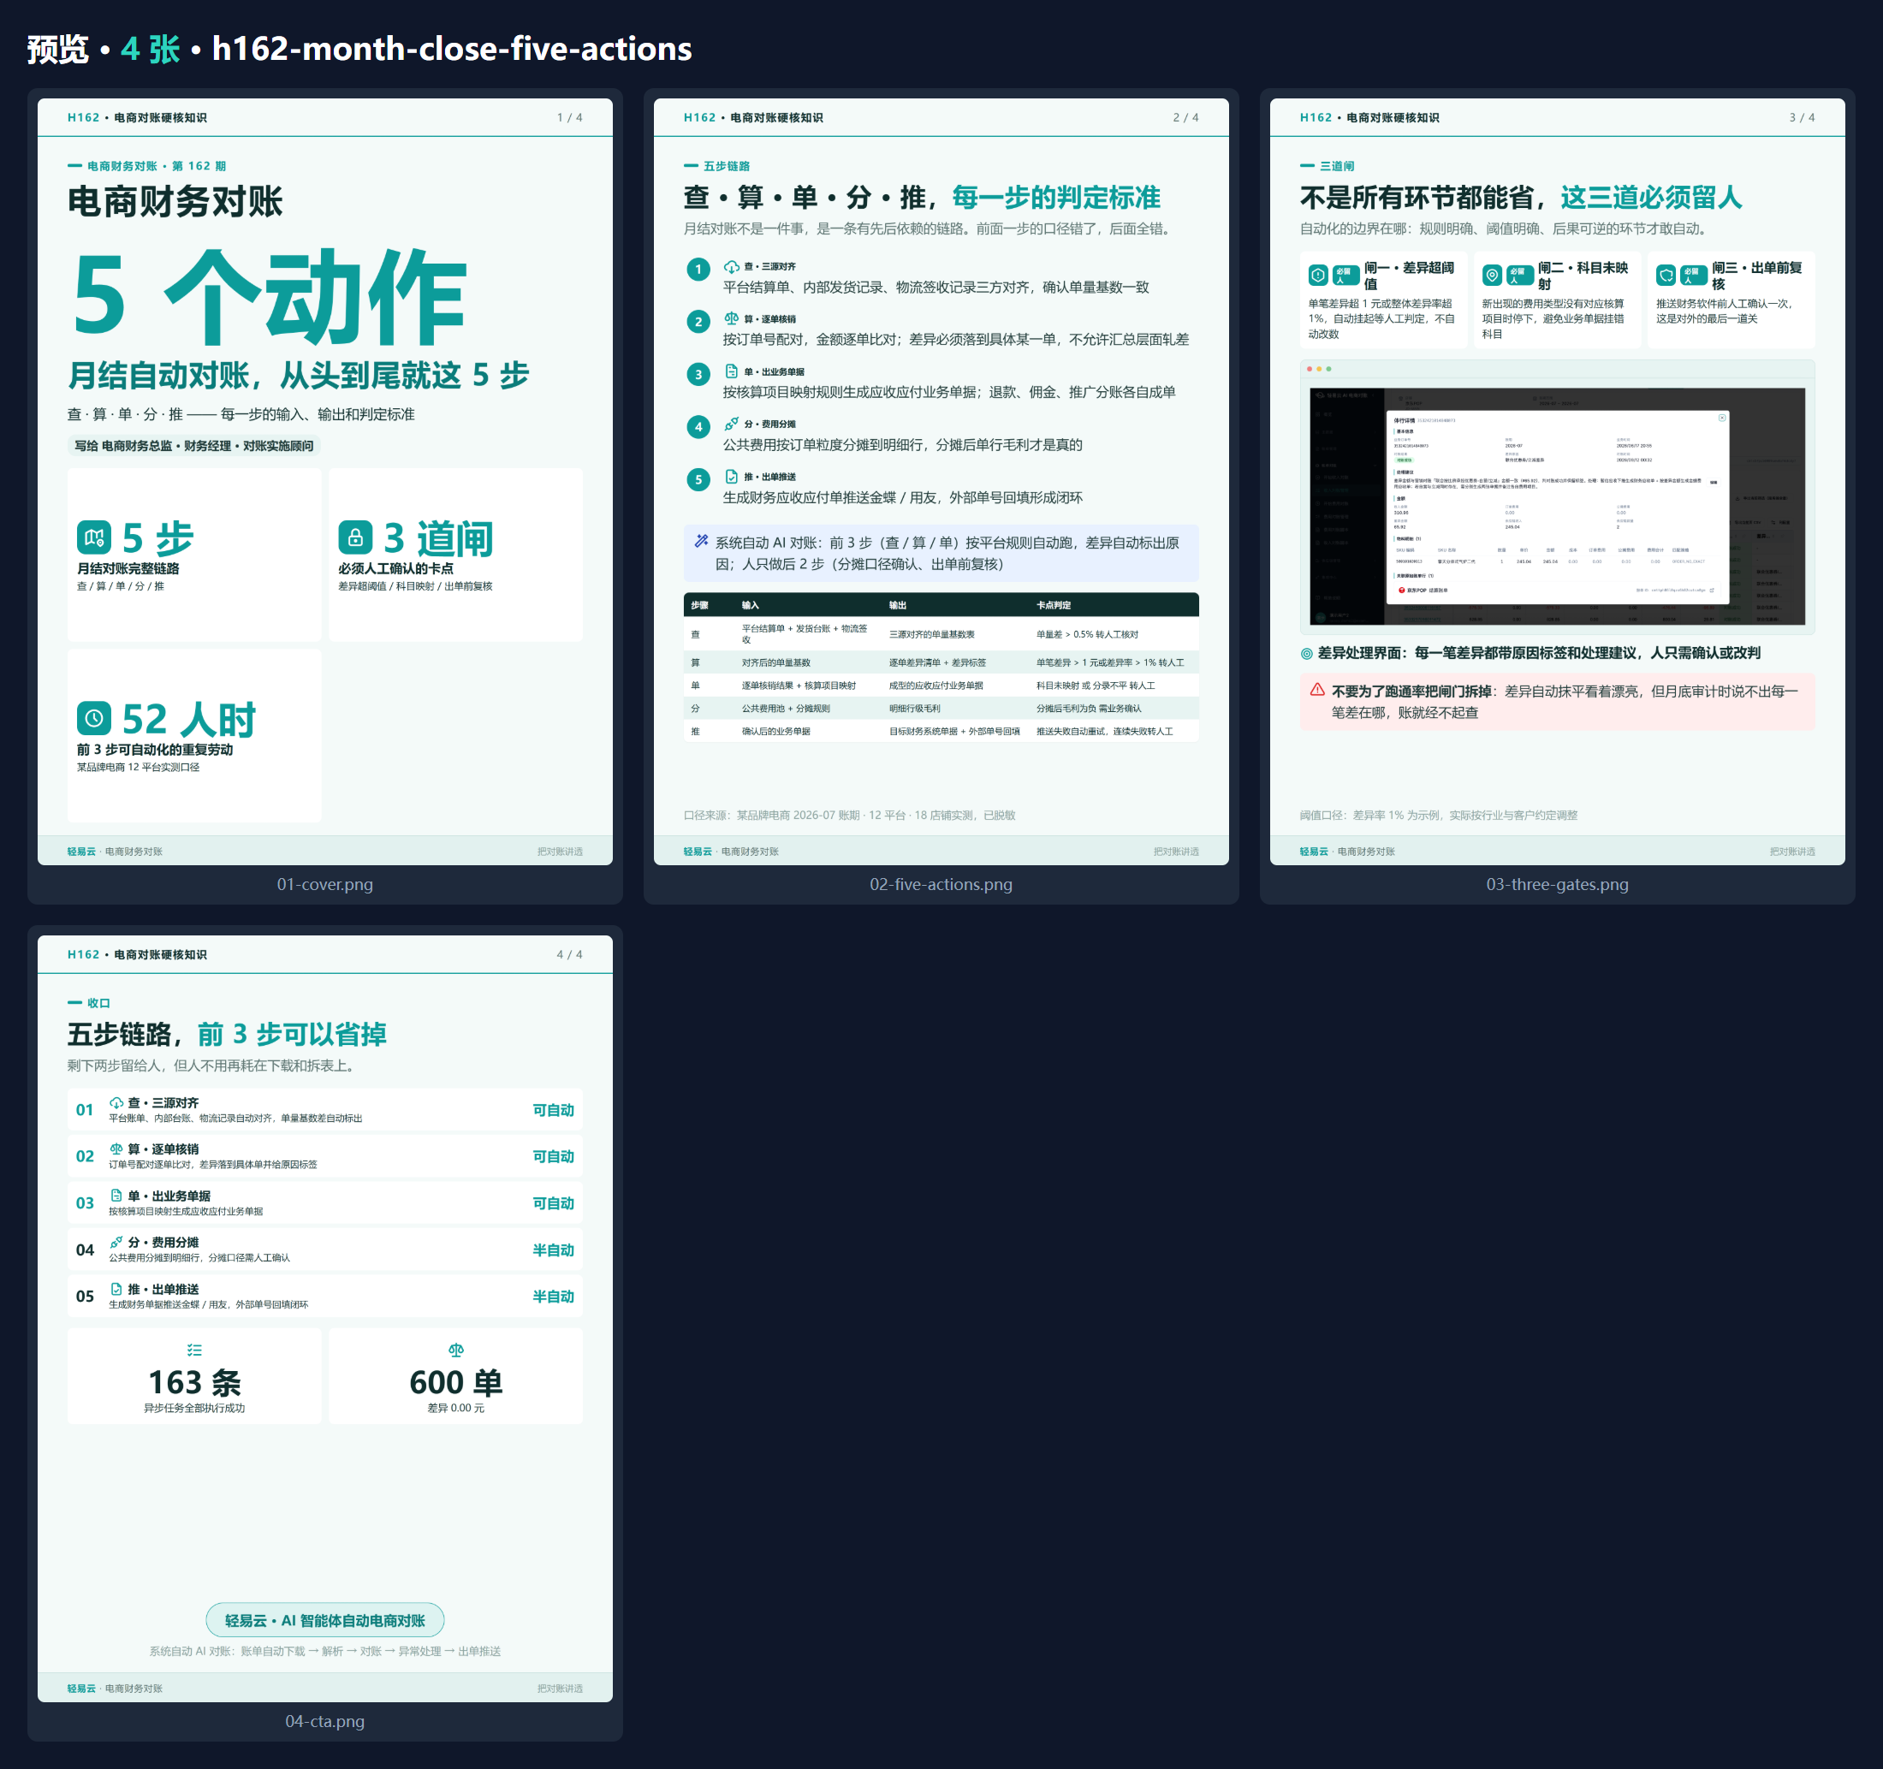Viewport: 1883px width, 1769px height.
Task: Click the shield icon on the 闸一 · 差异超阈值 card
Action: tap(1317, 276)
